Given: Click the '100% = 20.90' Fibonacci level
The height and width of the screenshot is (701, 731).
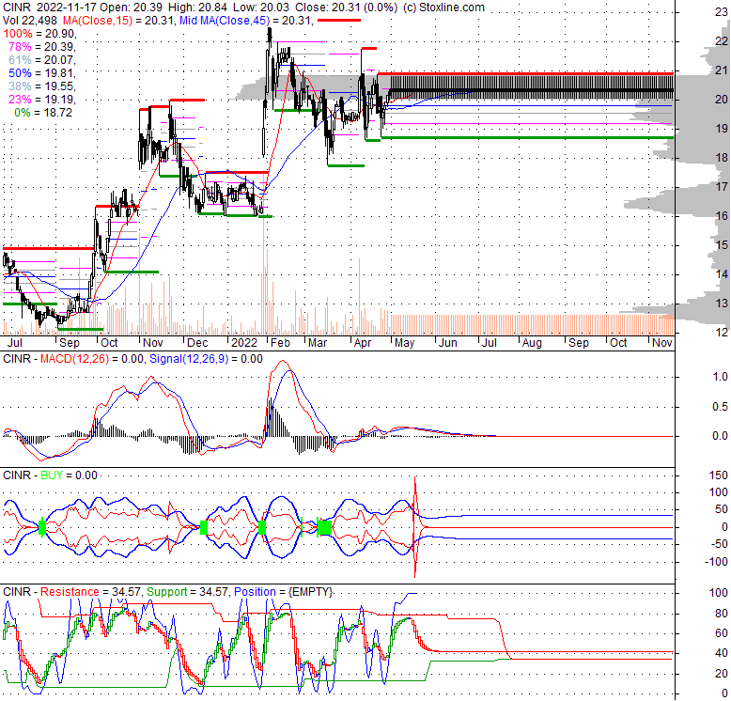Looking at the screenshot, I should (x=40, y=34).
